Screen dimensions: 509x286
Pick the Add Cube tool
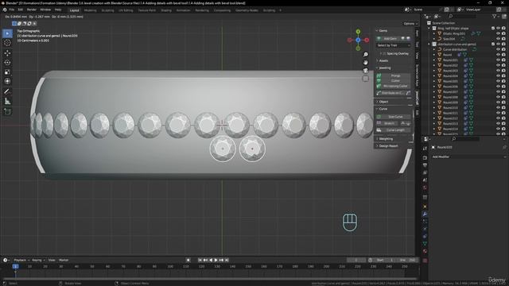(x=7, y=112)
